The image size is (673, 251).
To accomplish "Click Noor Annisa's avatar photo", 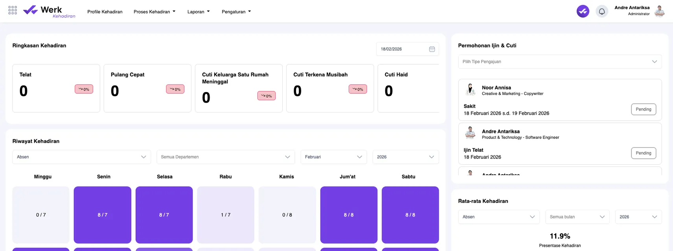I will pos(470,90).
